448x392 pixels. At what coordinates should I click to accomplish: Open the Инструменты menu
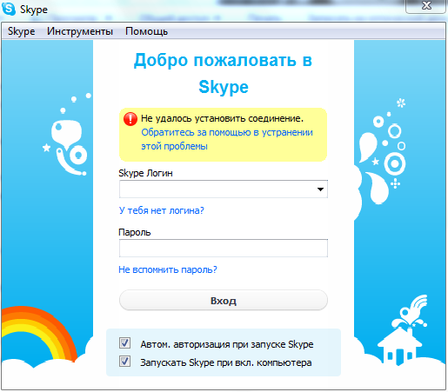[80, 31]
